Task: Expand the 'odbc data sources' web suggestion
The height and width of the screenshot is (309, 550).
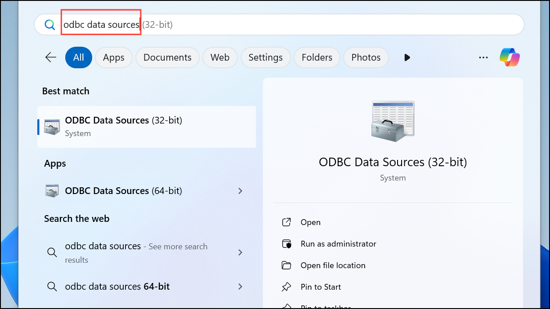Action: (241, 252)
